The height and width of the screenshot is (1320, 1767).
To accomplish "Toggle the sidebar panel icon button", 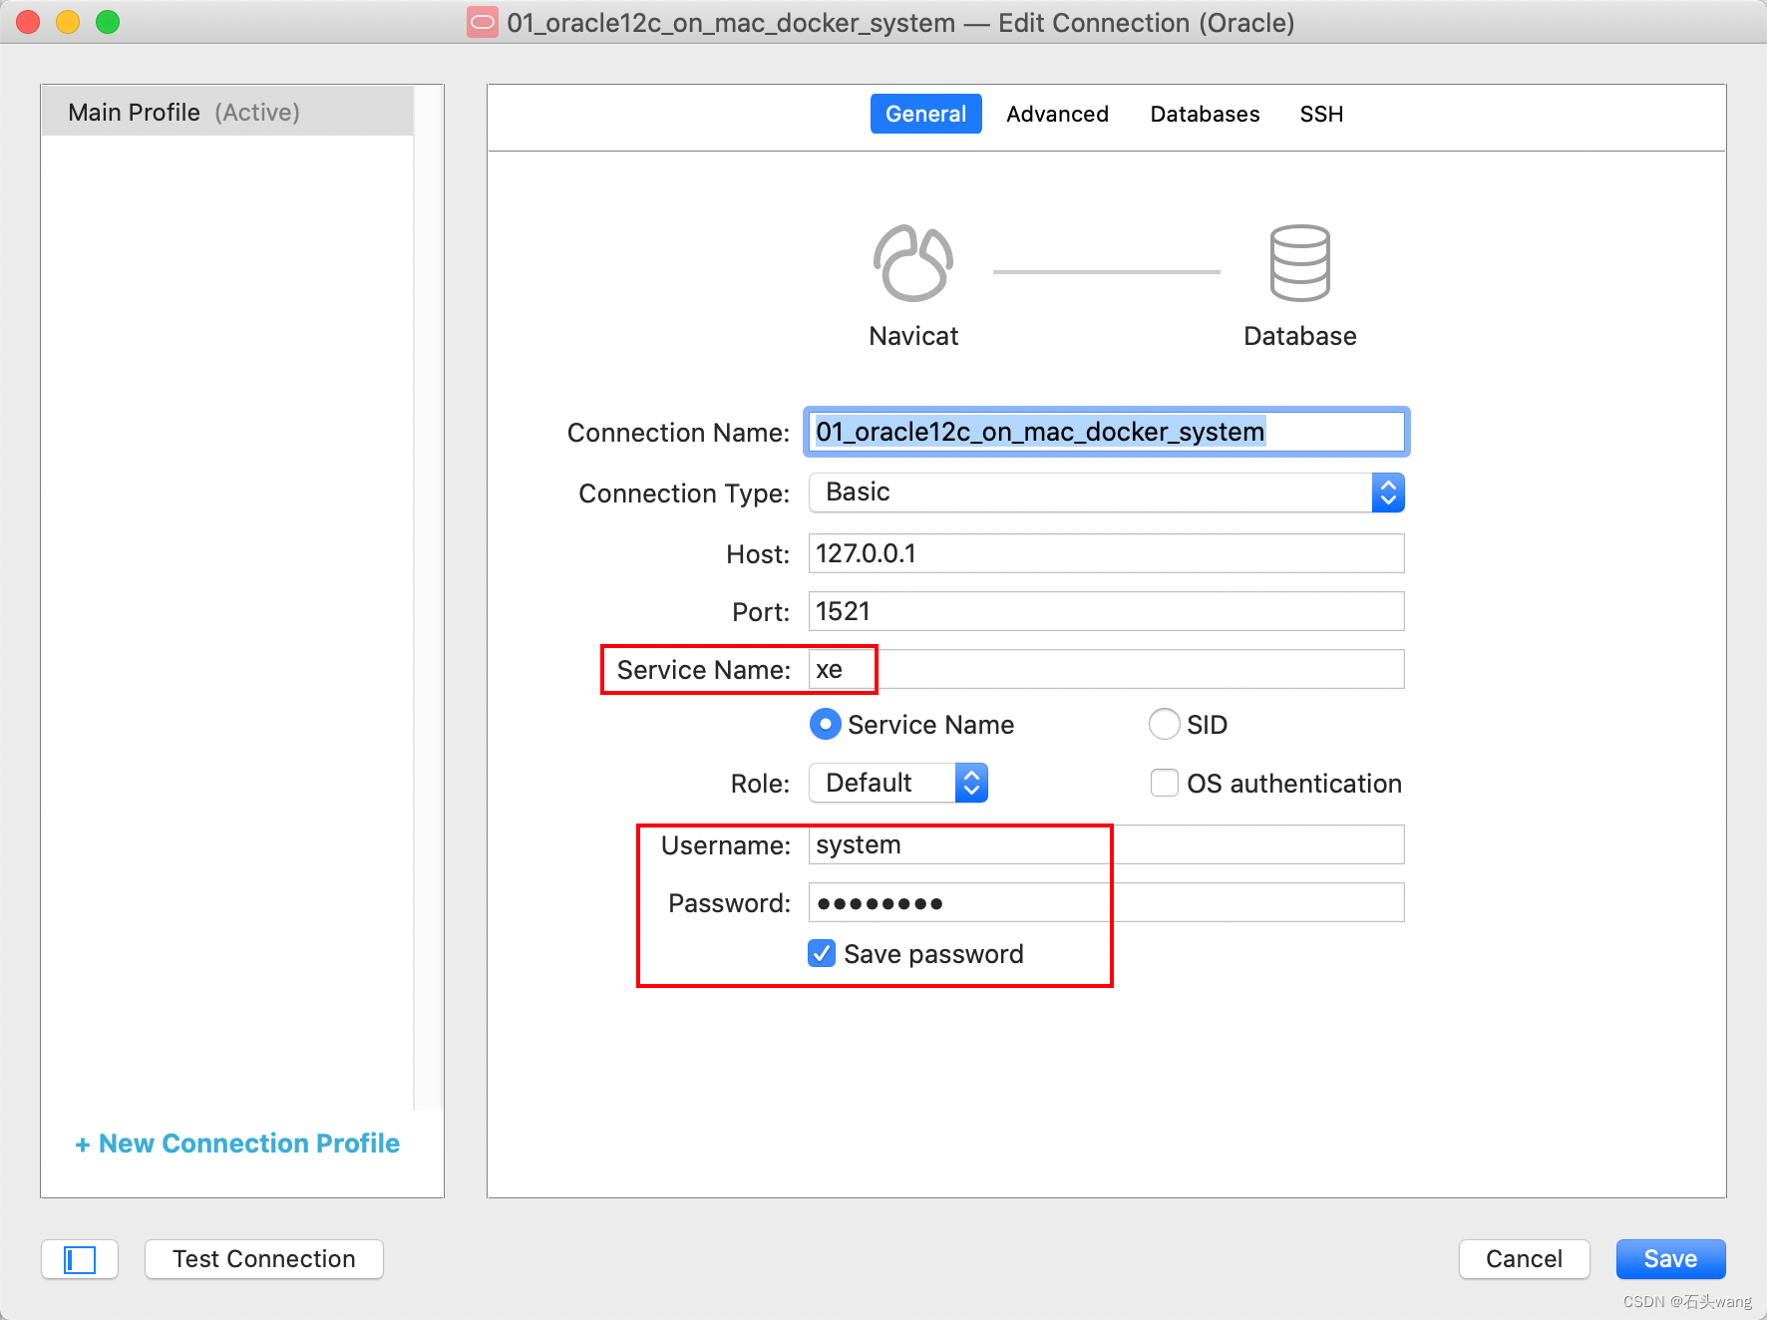I will [x=80, y=1259].
